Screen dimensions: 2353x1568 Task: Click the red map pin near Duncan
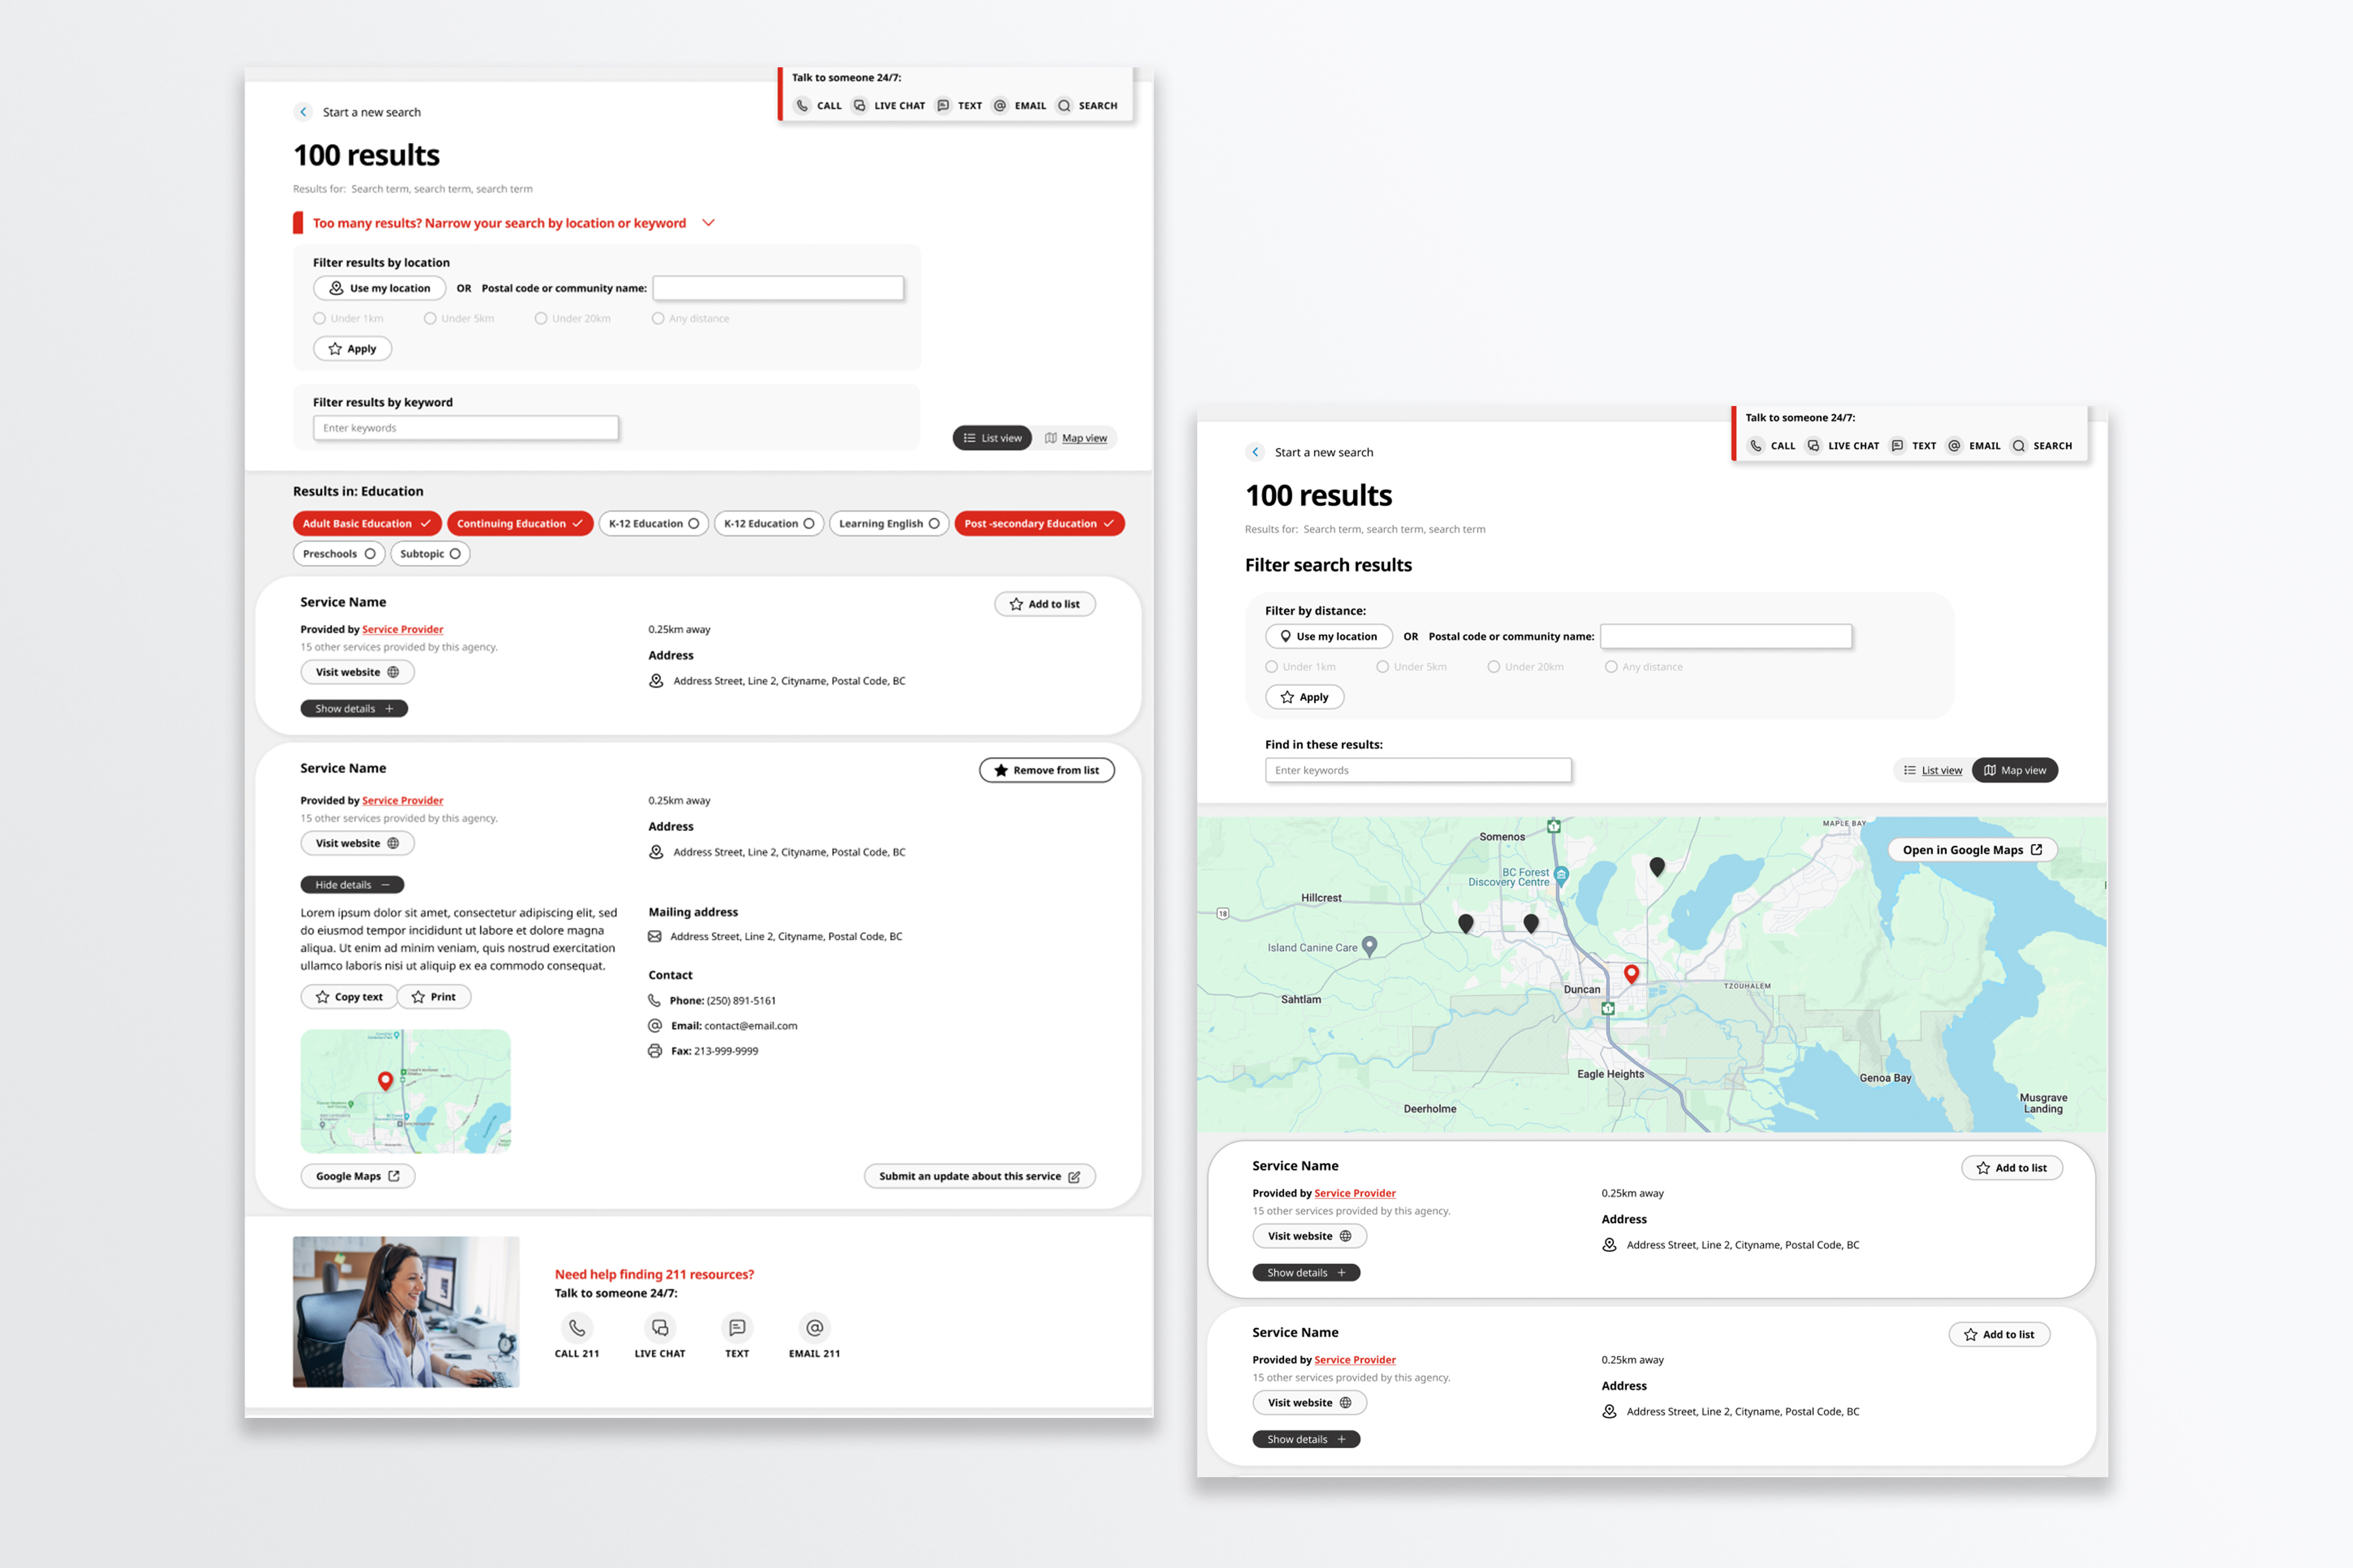(1631, 973)
